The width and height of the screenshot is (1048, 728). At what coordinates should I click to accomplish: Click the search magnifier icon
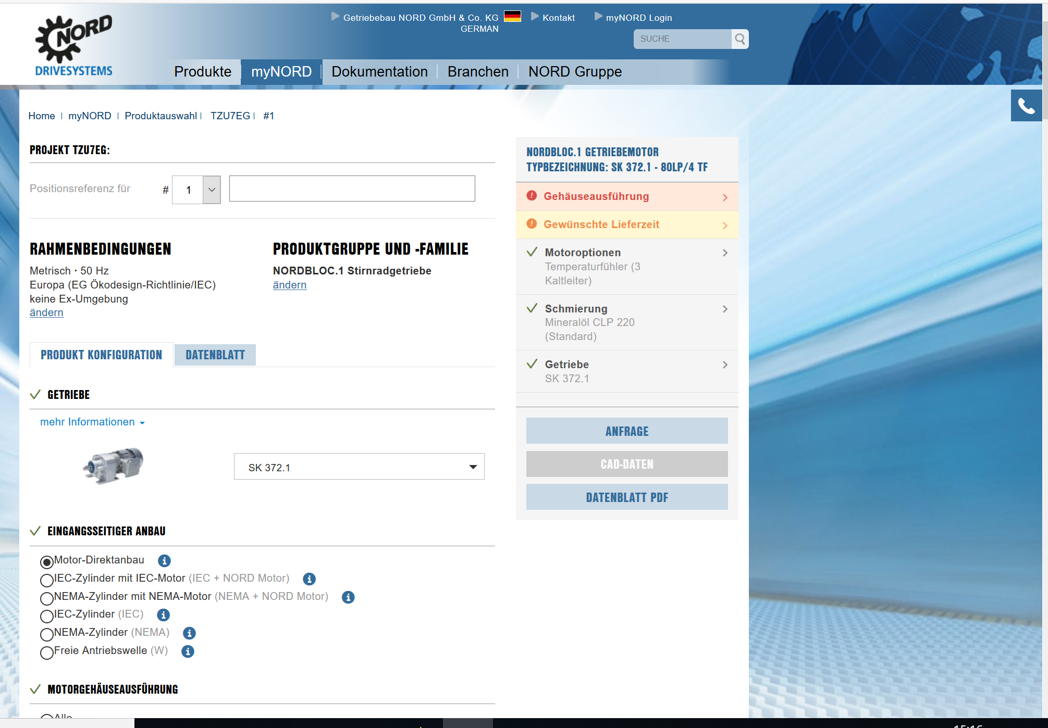[x=739, y=39]
